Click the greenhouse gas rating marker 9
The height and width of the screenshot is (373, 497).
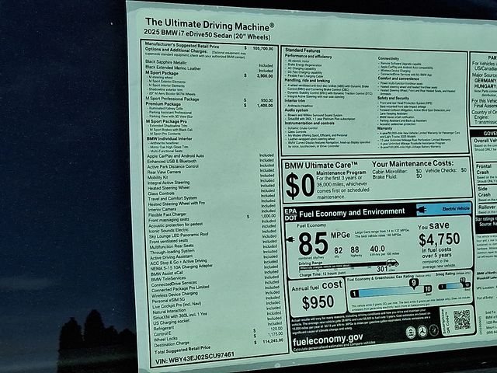[x=413, y=283]
